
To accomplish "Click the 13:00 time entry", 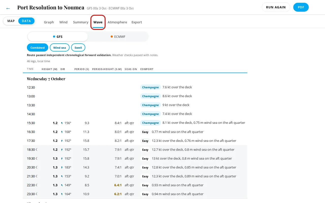I will (x=31, y=96).
